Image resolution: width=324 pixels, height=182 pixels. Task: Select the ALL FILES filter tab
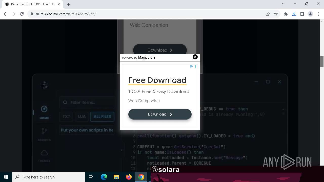[x=102, y=117]
